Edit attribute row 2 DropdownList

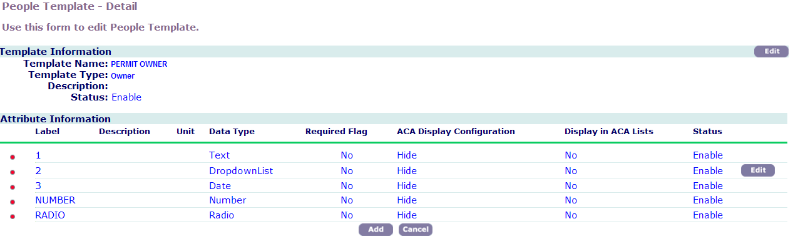[x=758, y=170]
